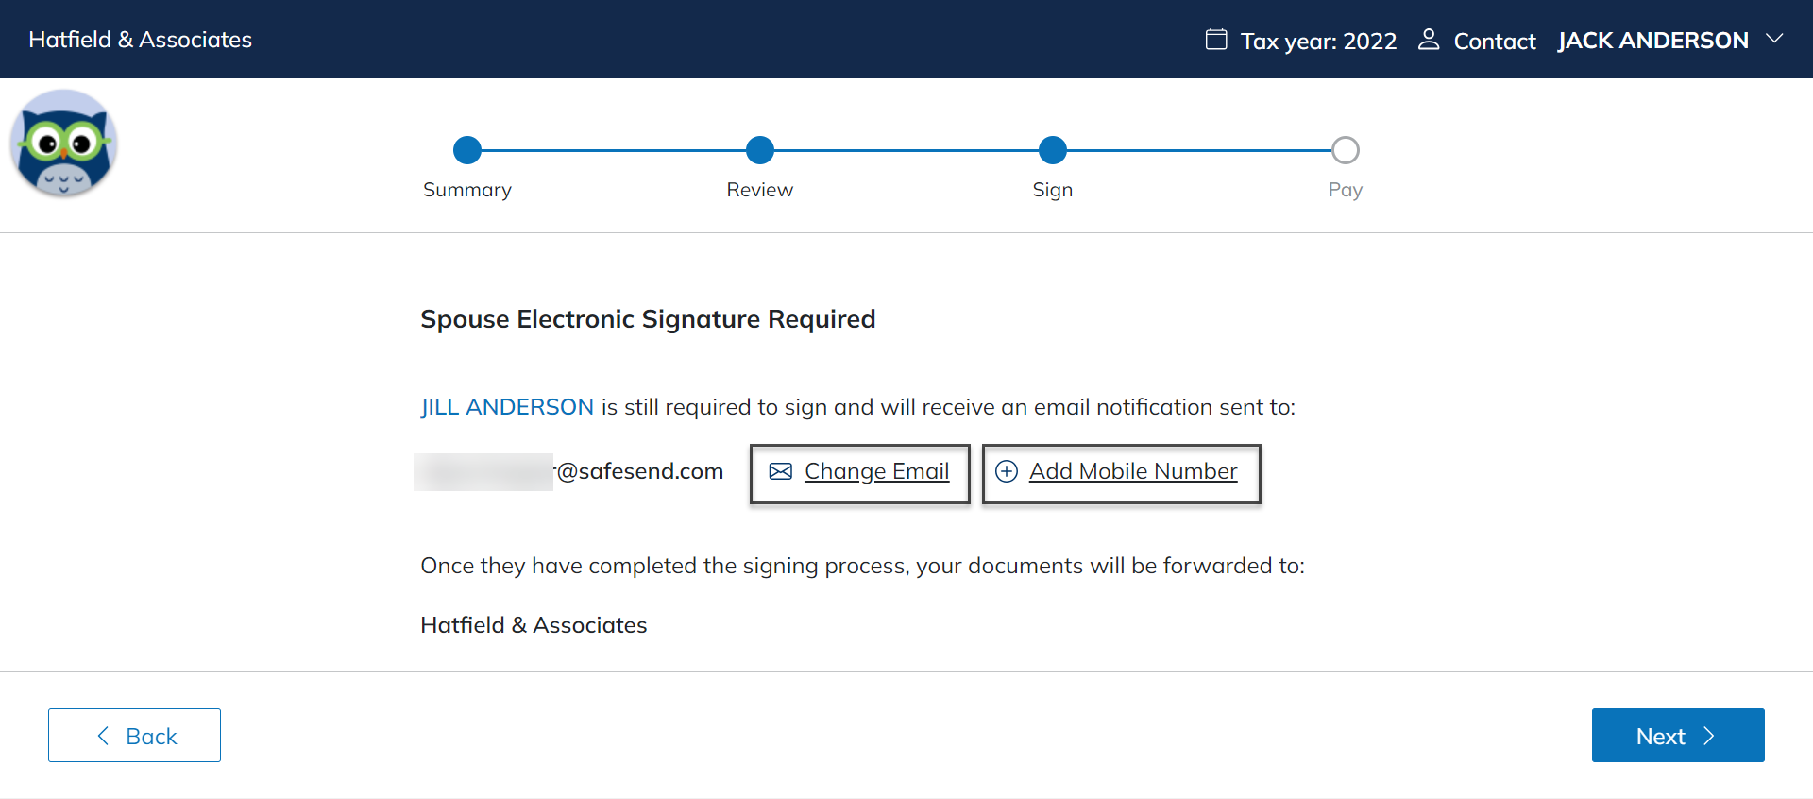Image resolution: width=1813 pixels, height=799 pixels.
Task: Expand the JACK ANDERSON account dropdown arrow
Action: pyautogui.click(x=1774, y=39)
